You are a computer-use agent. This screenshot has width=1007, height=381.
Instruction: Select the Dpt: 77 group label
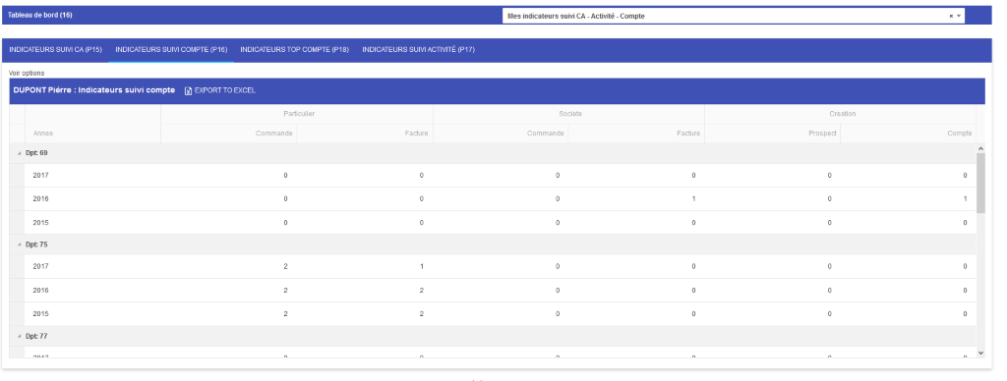click(36, 336)
